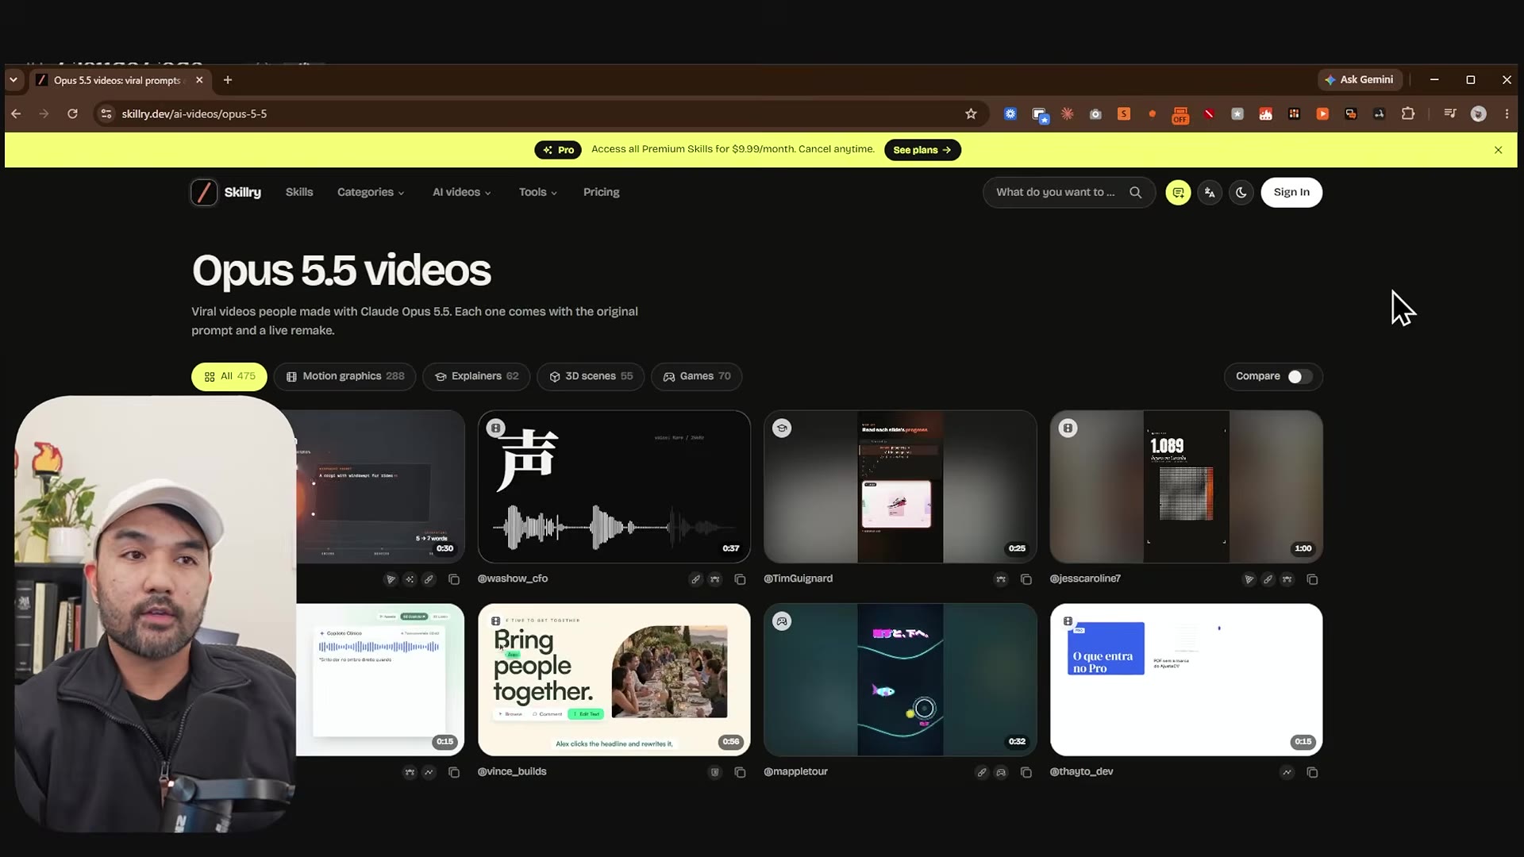Copy prompt icon for @TimGuignard card
This screenshot has height=857, width=1524.
point(1026,579)
